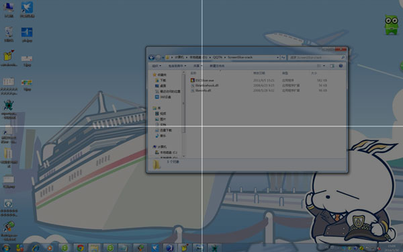
Task: Open Google Chrome from the taskbar
Action: [x=81, y=248]
